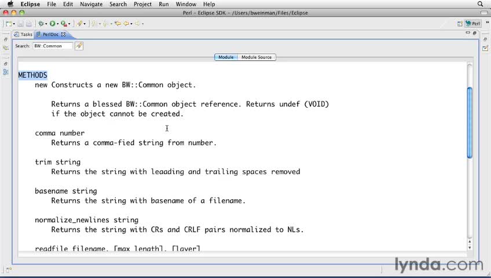Screen dimensions: 491x278
Task: Close the PerlDoc tab
Action: pyautogui.click(x=63, y=34)
